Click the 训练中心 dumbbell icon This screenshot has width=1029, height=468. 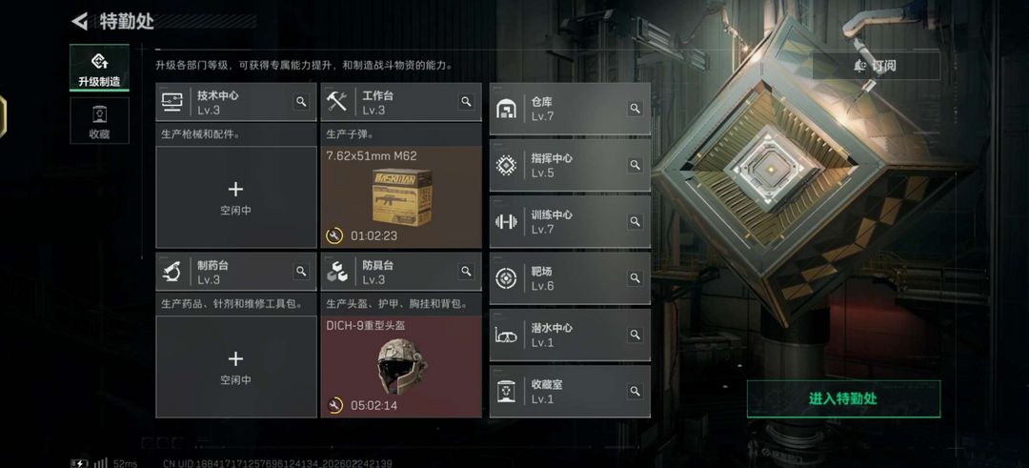[x=506, y=222]
